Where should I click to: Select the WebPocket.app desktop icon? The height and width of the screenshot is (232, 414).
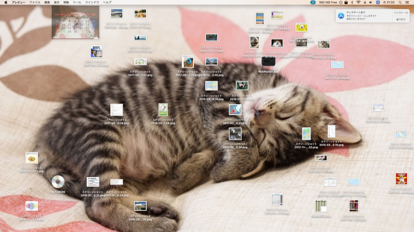(x=267, y=61)
